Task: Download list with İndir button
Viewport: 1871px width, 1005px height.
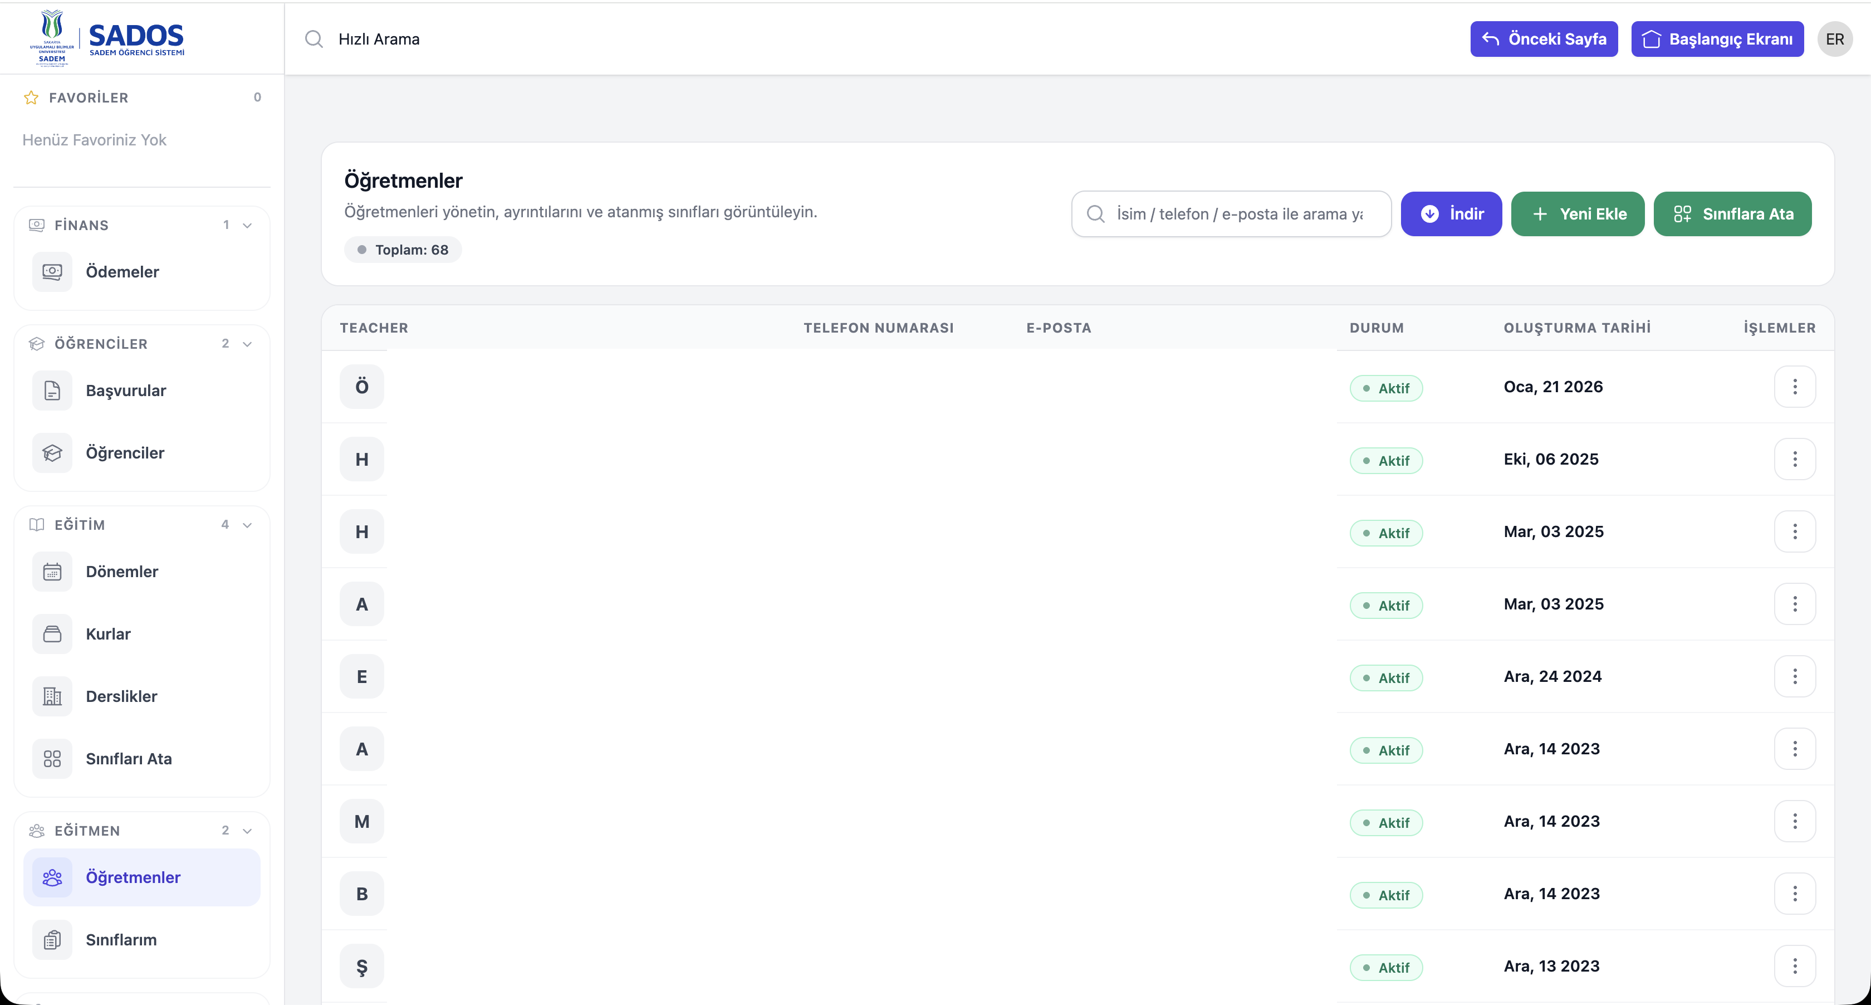Action: [x=1451, y=213]
